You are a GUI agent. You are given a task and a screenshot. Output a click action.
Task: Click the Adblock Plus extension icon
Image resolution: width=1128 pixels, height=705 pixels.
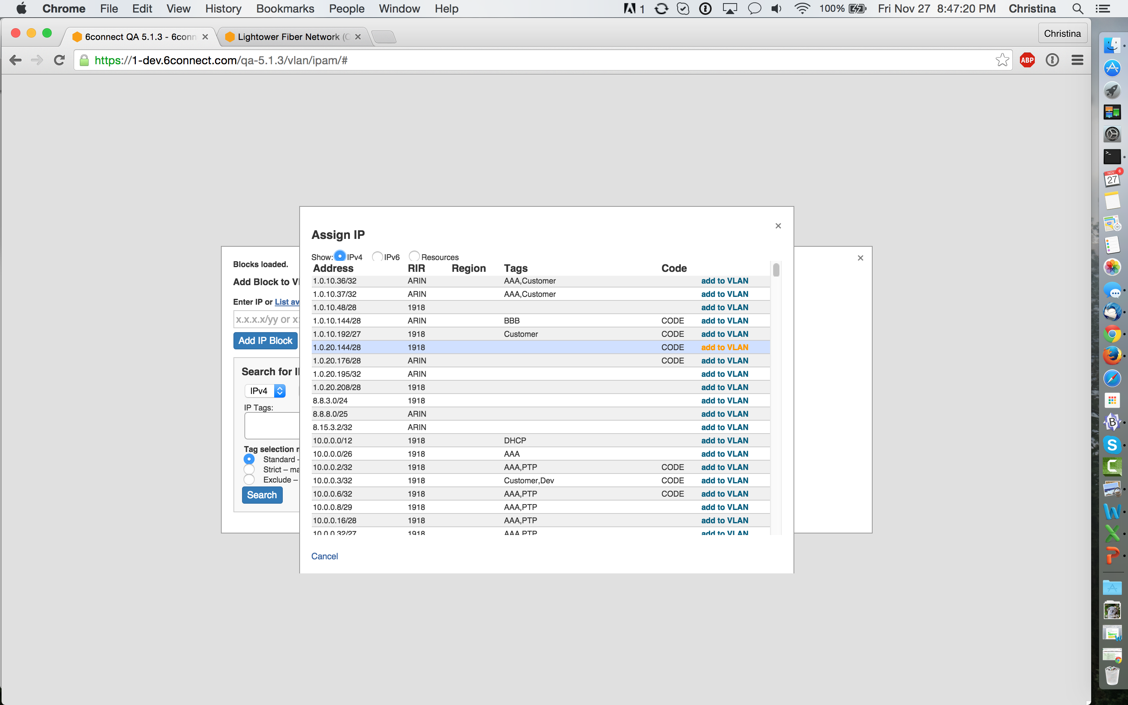(x=1027, y=60)
